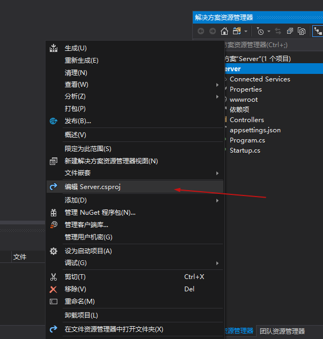Viewport: 323px width, 339px height.
Task: Select 生成(U) from the context menu
Action: click(x=135, y=48)
